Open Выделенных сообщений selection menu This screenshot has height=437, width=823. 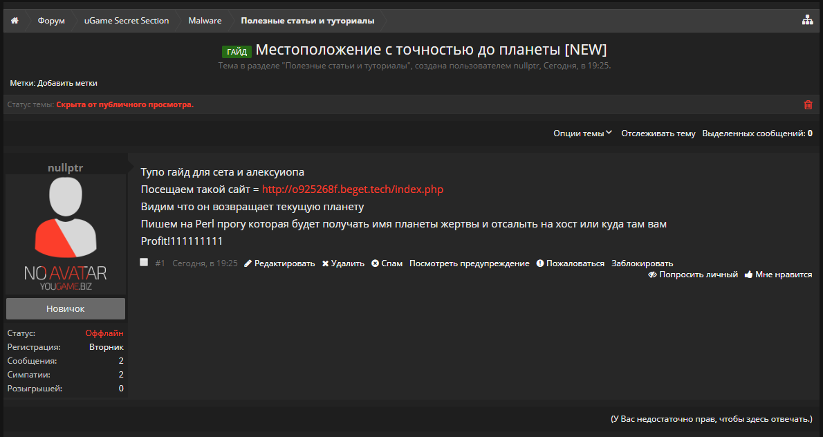(x=757, y=133)
